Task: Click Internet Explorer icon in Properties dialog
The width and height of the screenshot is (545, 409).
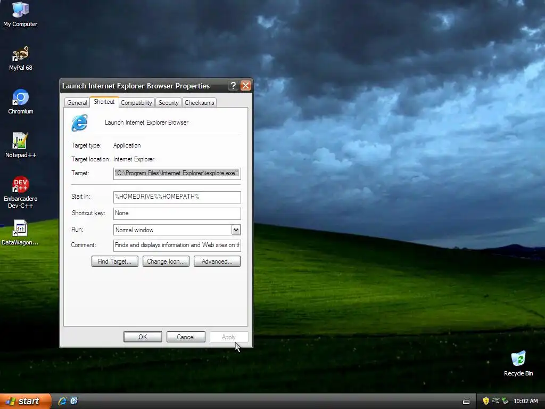Action: click(80, 123)
